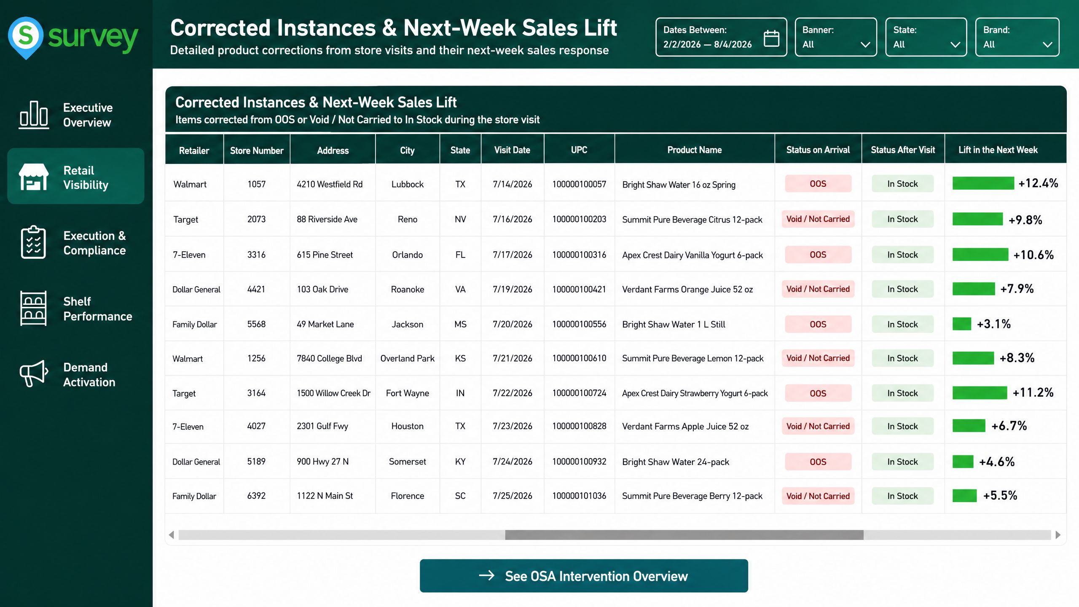
Task: Click OOS badge for Bright Shaw Water 16 oz
Action: click(x=818, y=183)
